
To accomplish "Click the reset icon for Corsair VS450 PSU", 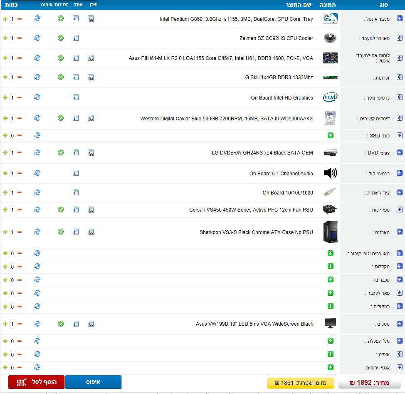I will (x=37, y=209).
